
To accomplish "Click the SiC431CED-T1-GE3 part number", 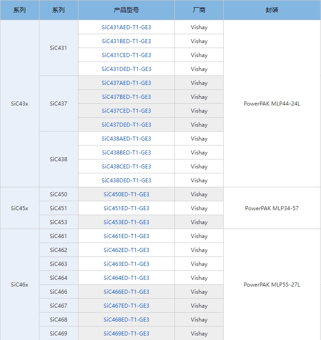I will coord(126,55).
